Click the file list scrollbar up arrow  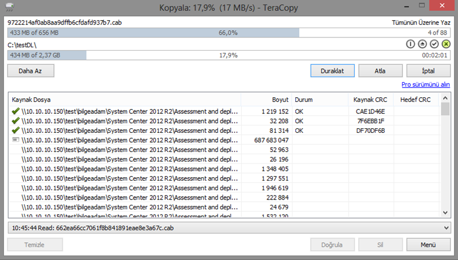(445, 98)
